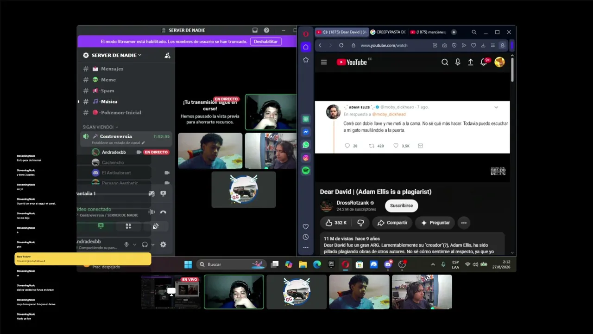Open Messenger in Opera sidebar
Image resolution: width=593 pixels, height=334 pixels.
306,132
